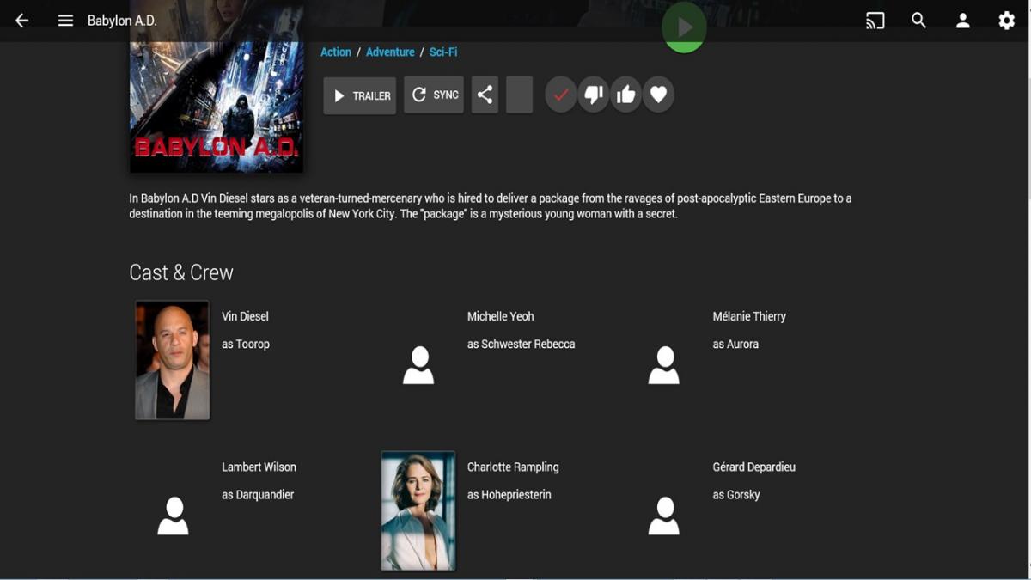
Task: Click the Charlotte Rampling name
Action: [x=513, y=467]
